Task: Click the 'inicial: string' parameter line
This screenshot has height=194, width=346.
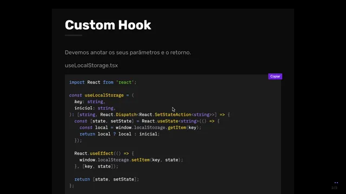Action: pyautogui.click(x=95, y=108)
